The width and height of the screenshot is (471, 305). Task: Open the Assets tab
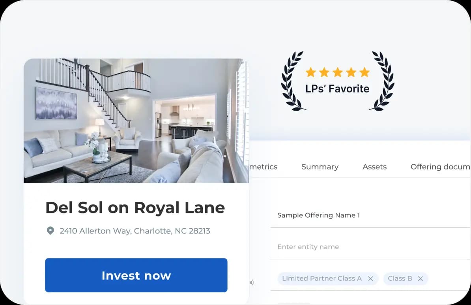[x=374, y=167]
